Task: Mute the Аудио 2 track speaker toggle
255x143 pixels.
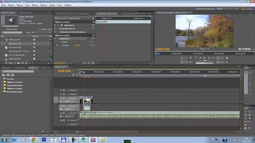Action: (x=61, y=113)
